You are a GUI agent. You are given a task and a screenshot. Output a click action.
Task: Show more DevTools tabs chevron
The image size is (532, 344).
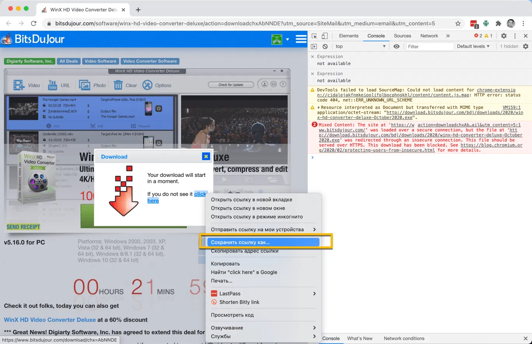click(x=448, y=36)
